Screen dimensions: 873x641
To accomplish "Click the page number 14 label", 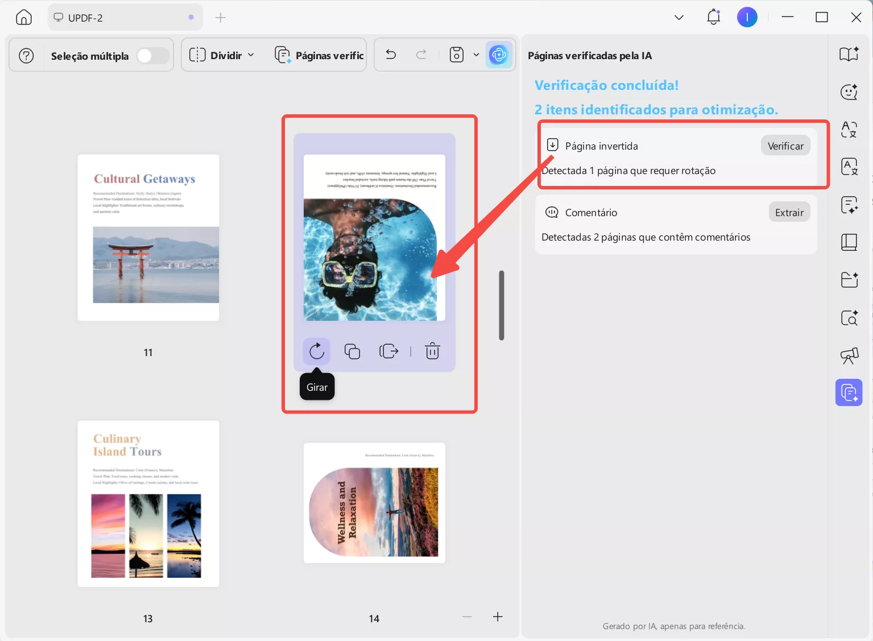I will click(x=374, y=619).
